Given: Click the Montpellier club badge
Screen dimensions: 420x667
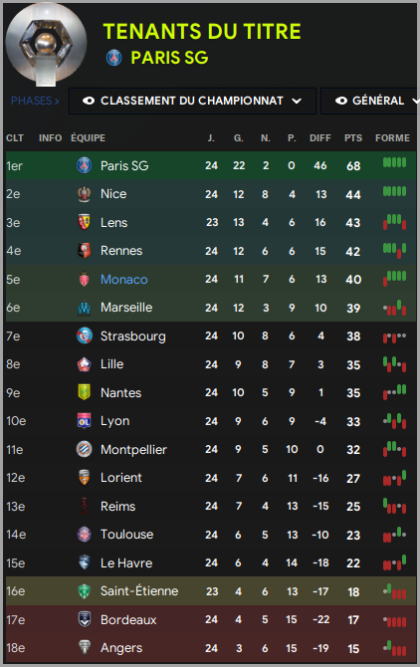Looking at the screenshot, I should (x=85, y=449).
